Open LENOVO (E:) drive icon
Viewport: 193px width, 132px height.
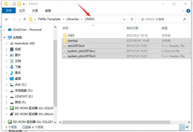click(x=12, y=97)
